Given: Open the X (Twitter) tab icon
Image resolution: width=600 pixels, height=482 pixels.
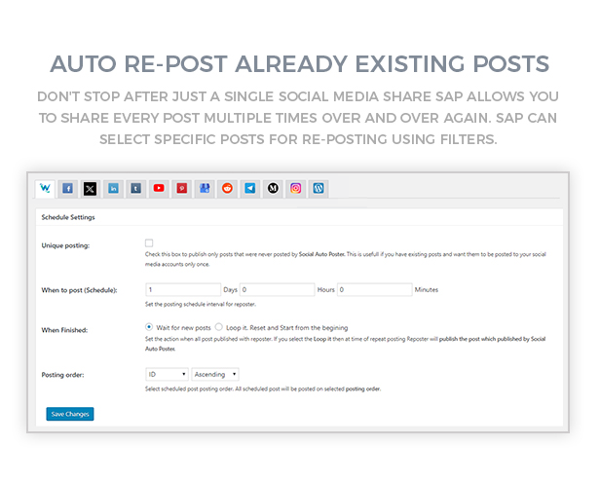Looking at the screenshot, I should click(91, 189).
